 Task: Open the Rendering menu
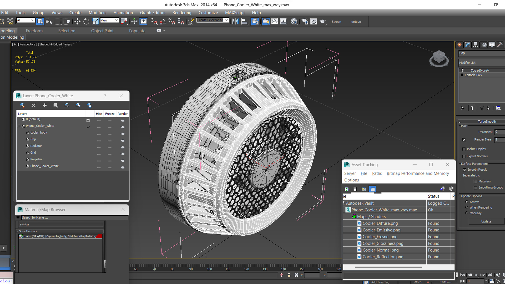[182, 13]
